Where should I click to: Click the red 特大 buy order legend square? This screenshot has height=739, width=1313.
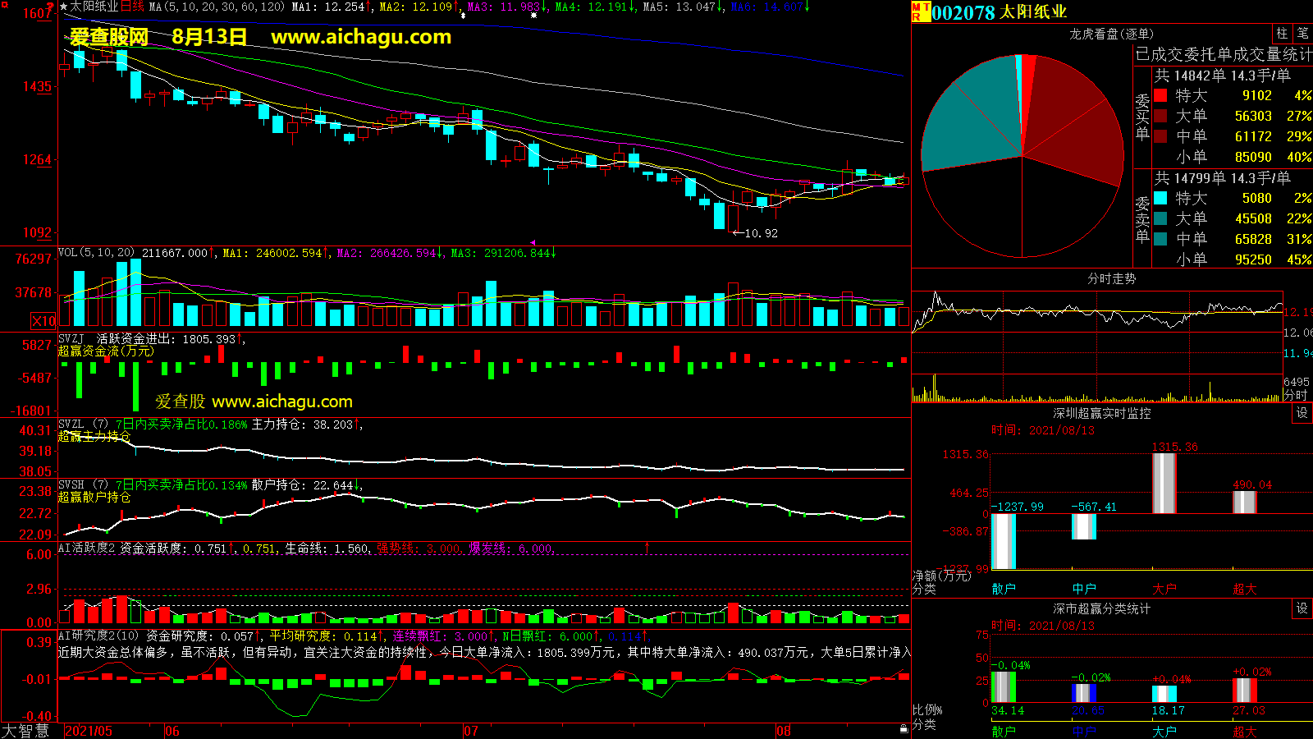(1160, 96)
